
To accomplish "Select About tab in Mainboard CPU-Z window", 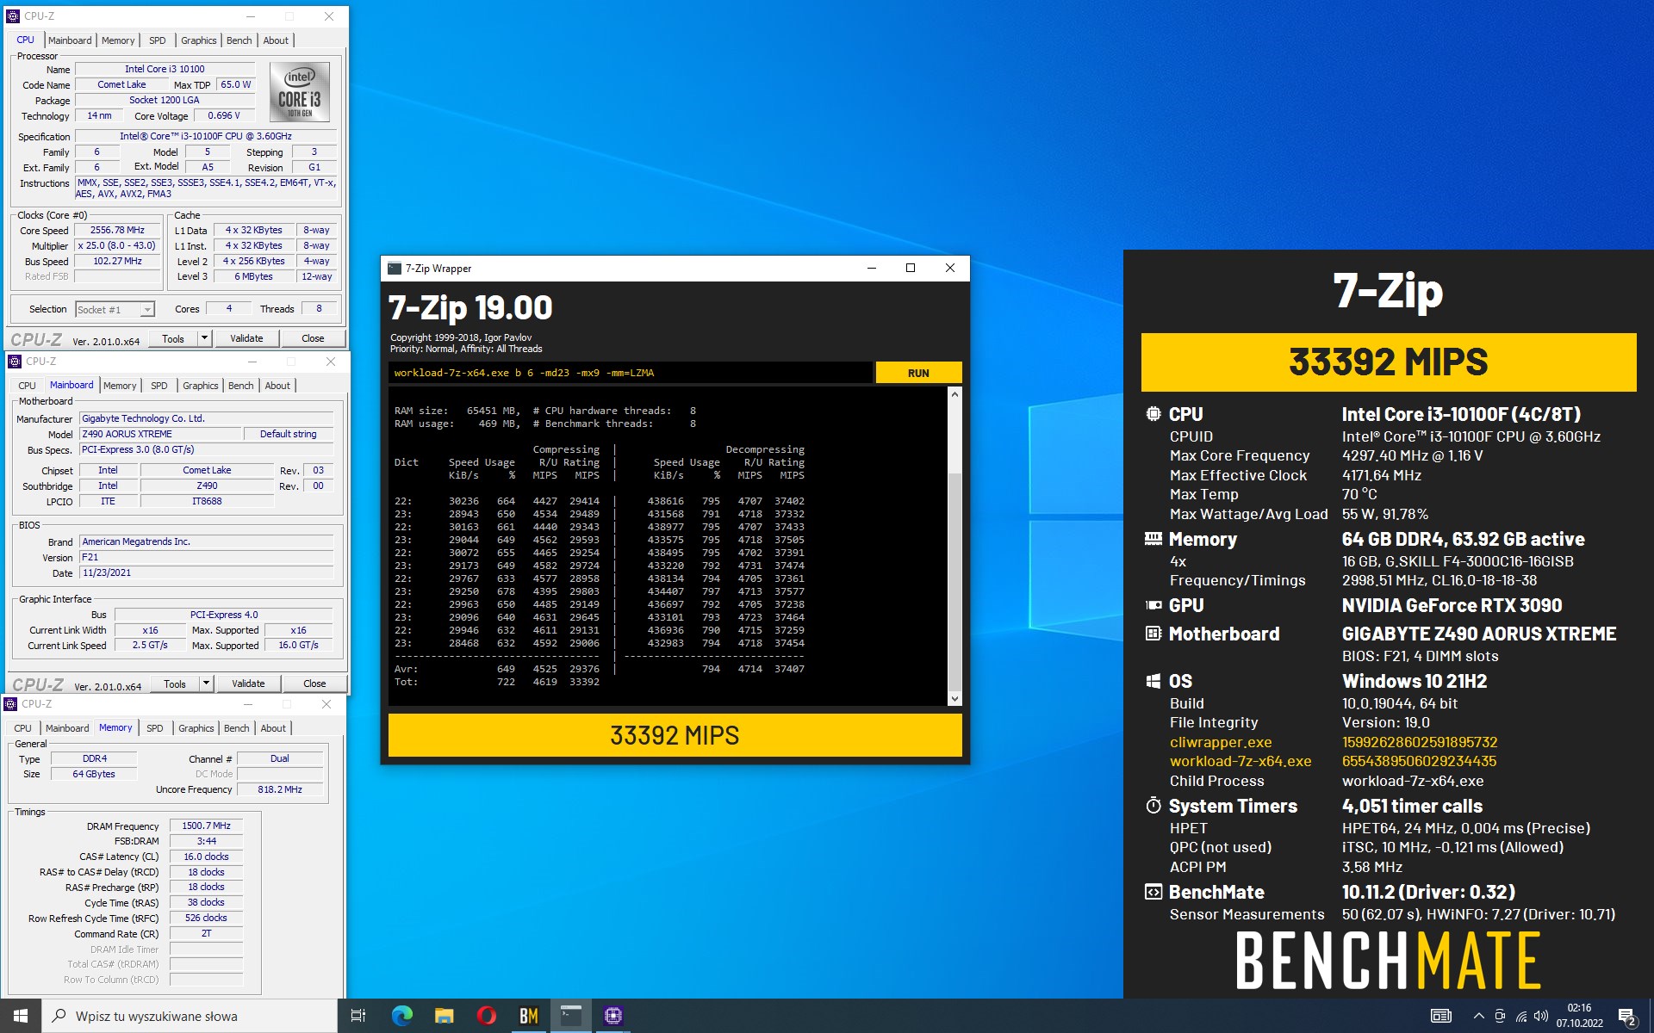I will tap(277, 386).
